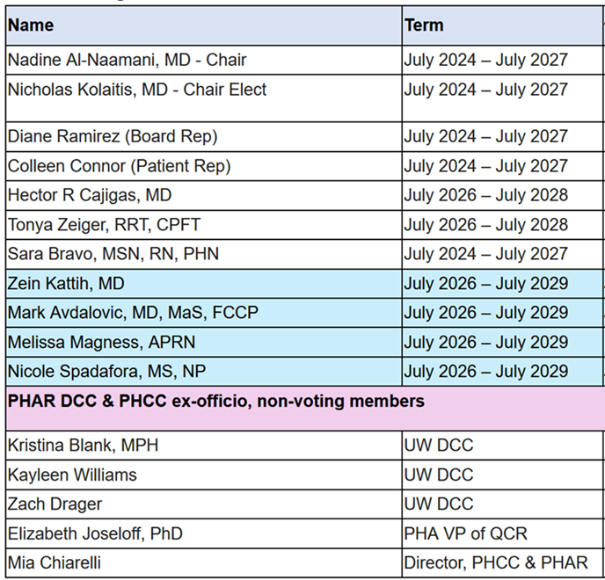Click the Director, PHCC & PHAR cell
Viewport: 605px width, 580px height.
[x=503, y=563]
